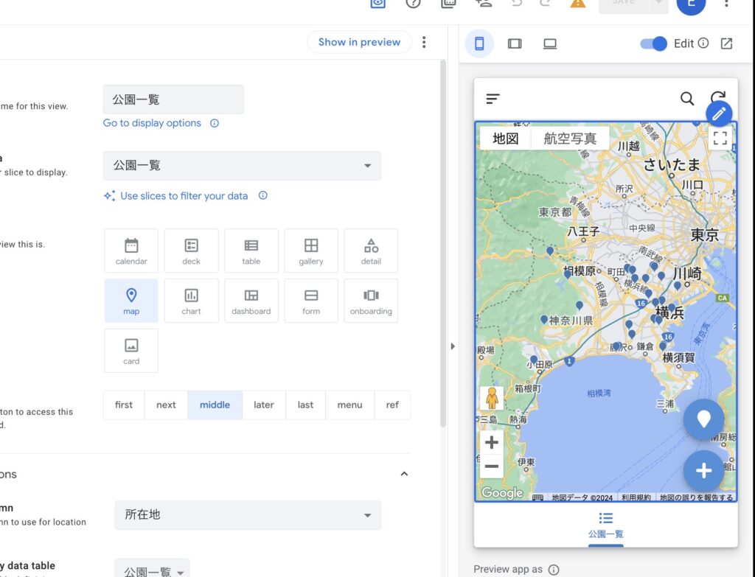
Task: Pick the gallery view type
Action: coord(311,251)
